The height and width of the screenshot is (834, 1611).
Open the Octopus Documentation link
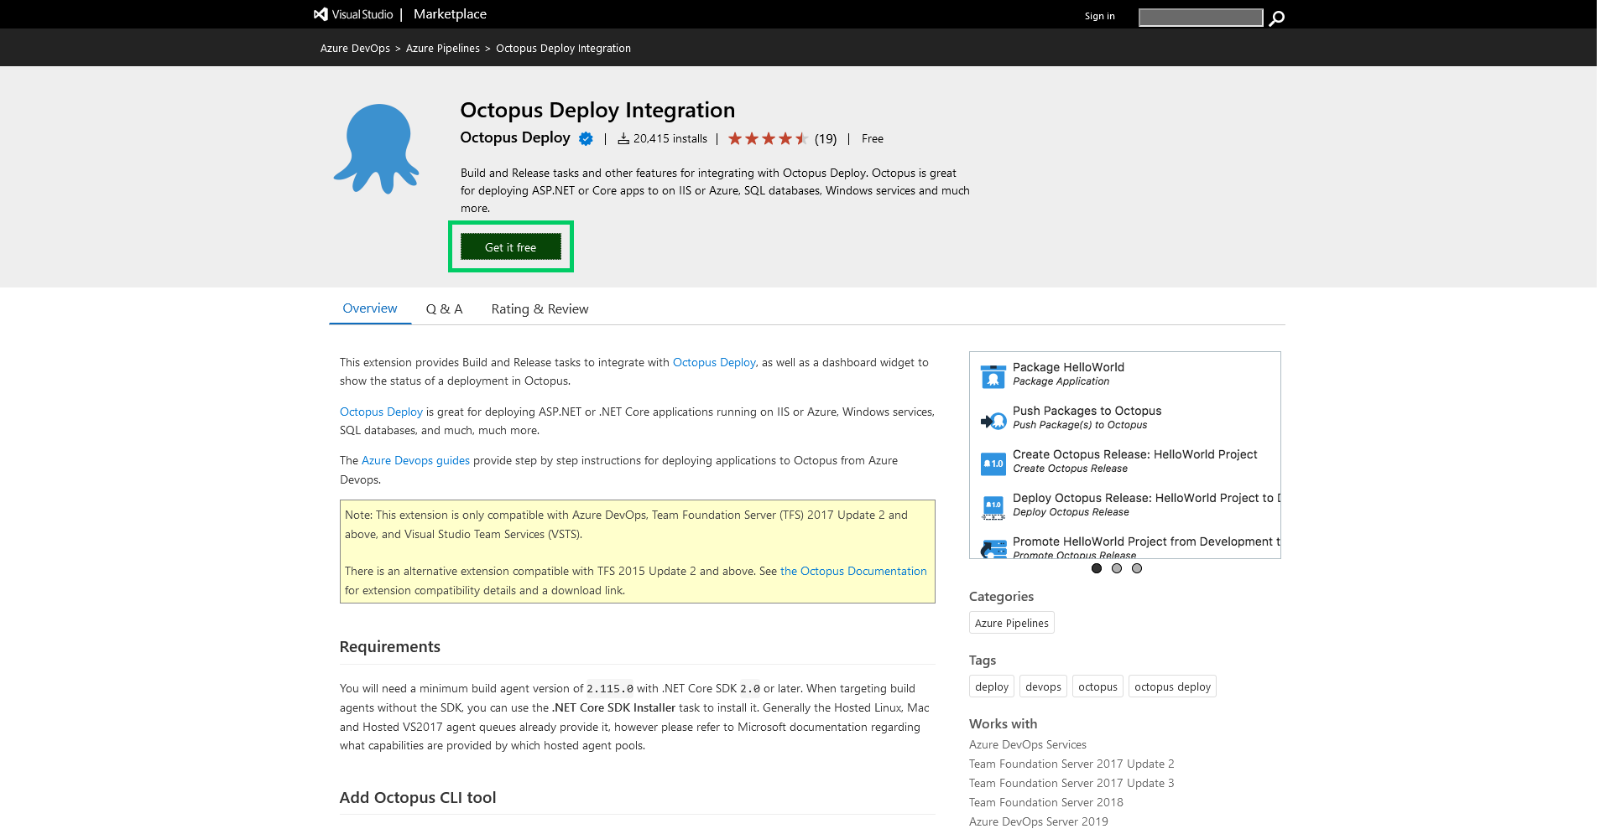[x=853, y=572]
